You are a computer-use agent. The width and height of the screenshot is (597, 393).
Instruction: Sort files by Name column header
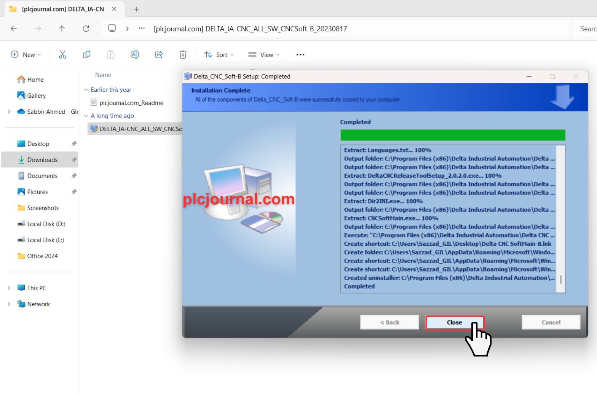click(103, 75)
